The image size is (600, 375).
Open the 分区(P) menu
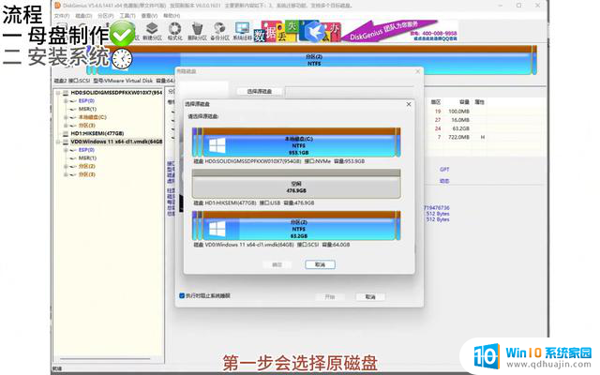[x=106, y=16]
